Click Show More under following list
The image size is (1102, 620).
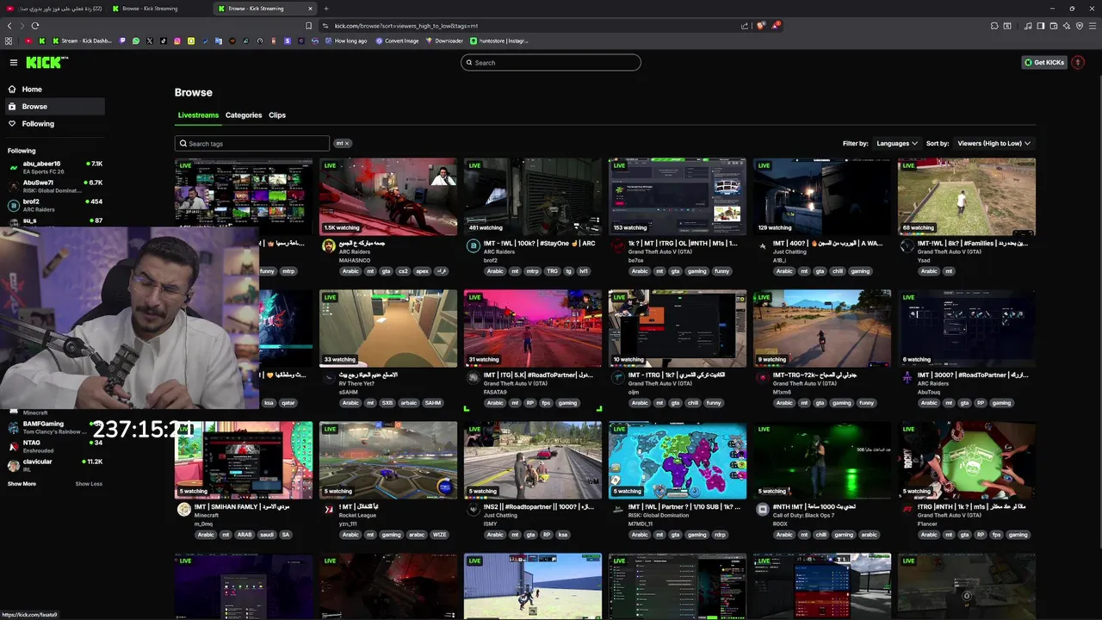22,484
